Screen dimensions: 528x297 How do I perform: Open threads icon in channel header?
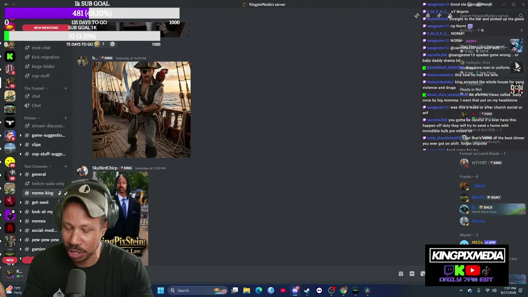tap(417, 16)
